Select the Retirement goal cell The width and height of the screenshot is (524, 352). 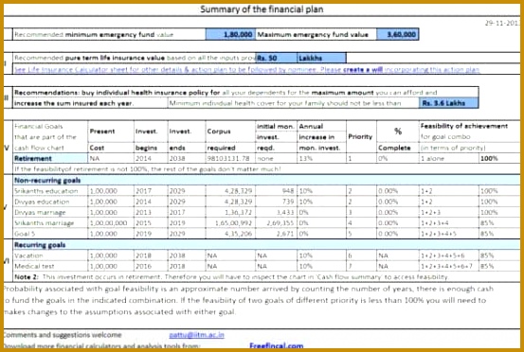tap(50, 158)
